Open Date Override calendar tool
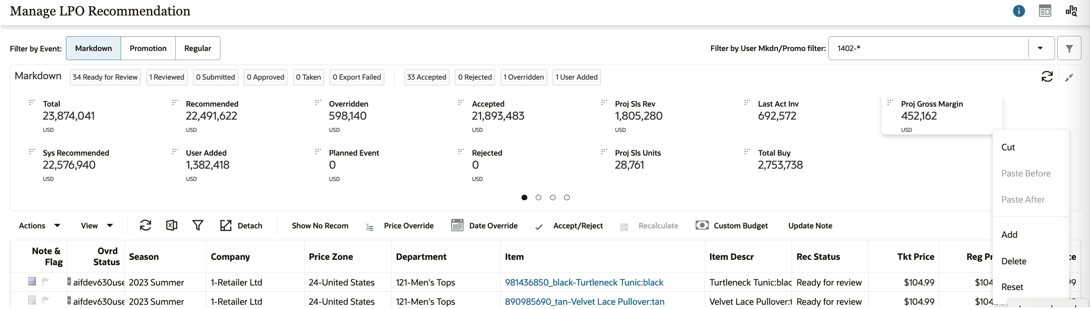Viewport: 1090px width, 309px height. 484,225
